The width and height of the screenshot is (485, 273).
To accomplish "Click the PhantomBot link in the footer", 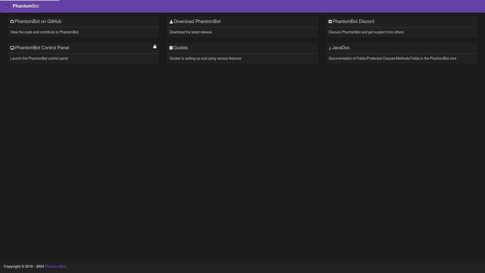I will 55,266.
